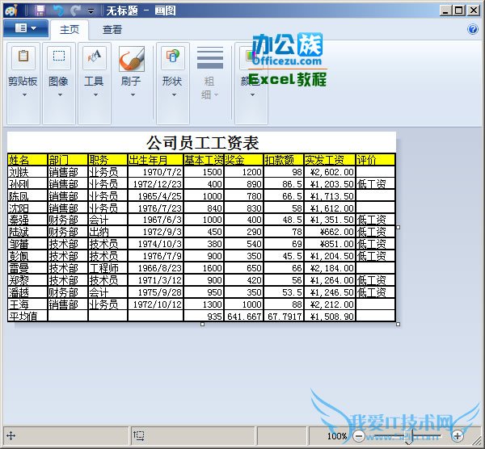The height and width of the screenshot is (449, 485).
Task: Click the title 公司员工工资表
Action: pyautogui.click(x=203, y=143)
